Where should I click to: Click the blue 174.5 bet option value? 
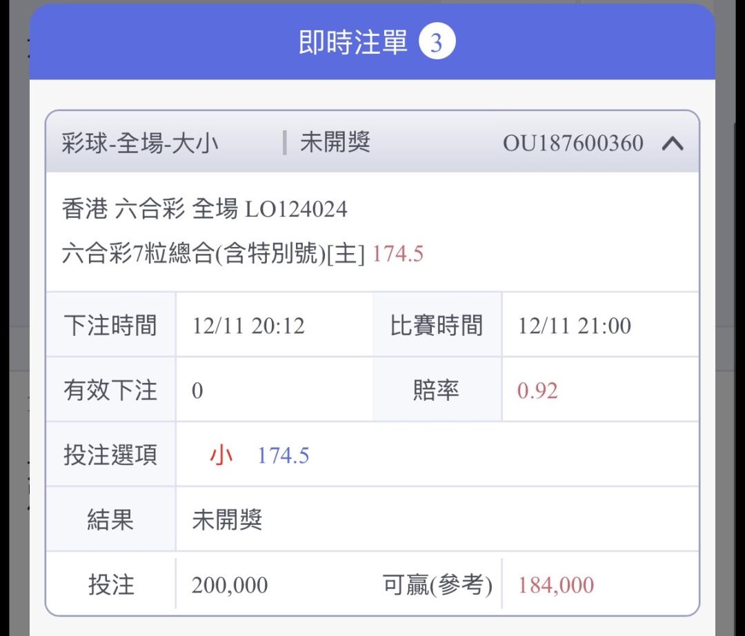point(284,455)
